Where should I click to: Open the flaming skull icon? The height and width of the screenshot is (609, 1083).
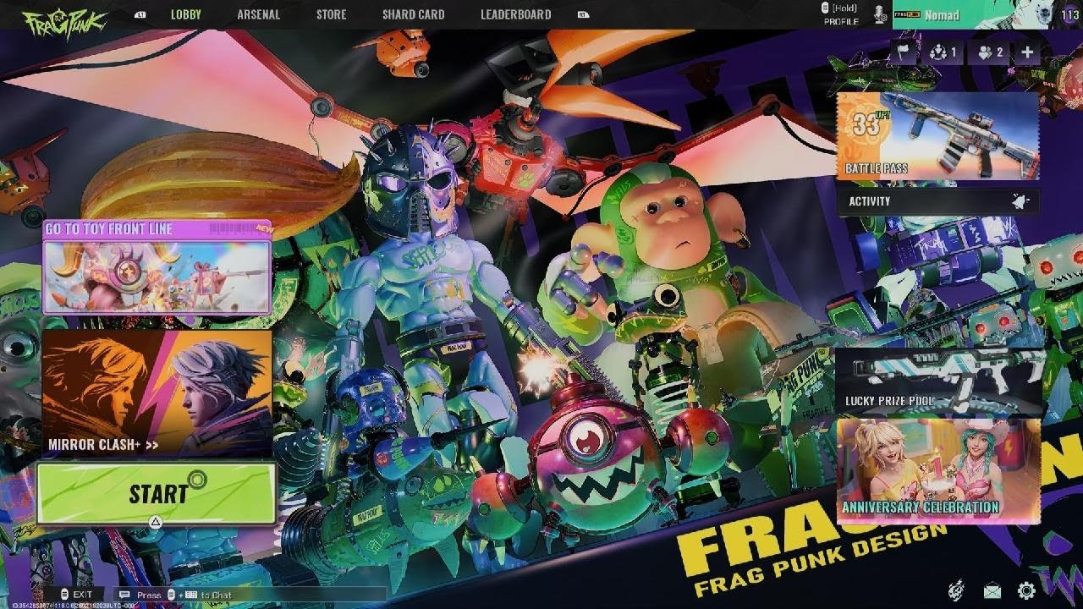(956, 590)
